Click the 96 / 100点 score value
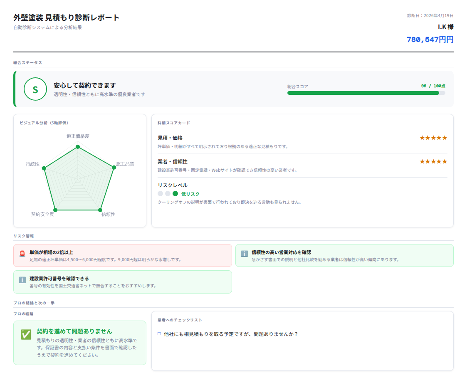The height and width of the screenshot is (390, 467). point(433,86)
